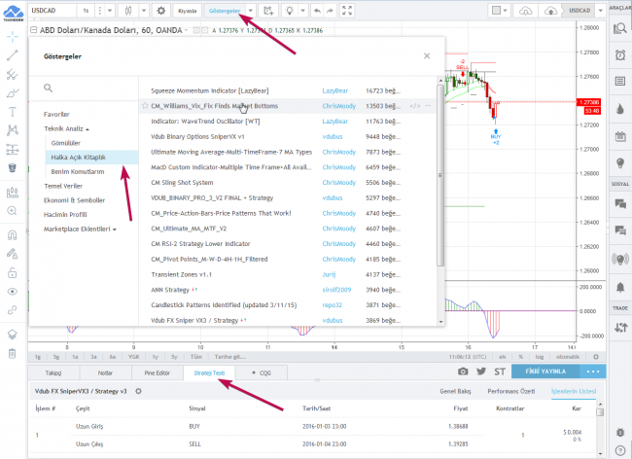Select the brush drawing tool
The image size is (632, 459).
[13, 93]
